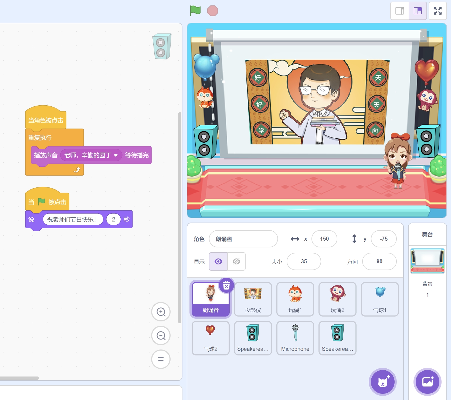The height and width of the screenshot is (400, 451).
Task: Reset workspace zoom to default
Action: (x=161, y=359)
